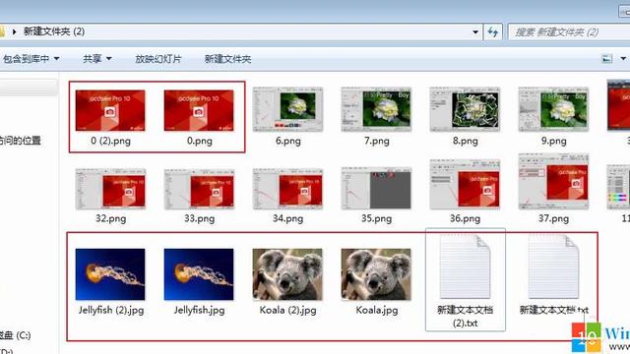Open the address bar history dropdown arrow

[475, 31]
